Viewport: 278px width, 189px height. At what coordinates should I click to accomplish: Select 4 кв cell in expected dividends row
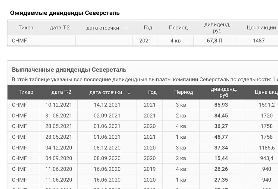coord(176,41)
